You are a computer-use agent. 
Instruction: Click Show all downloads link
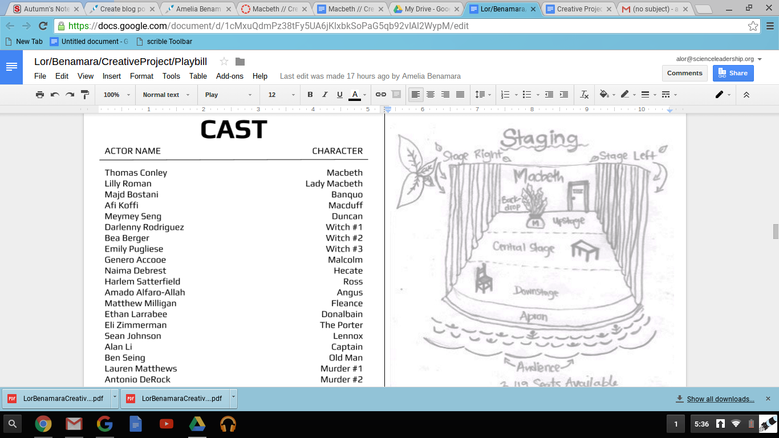tap(720, 399)
